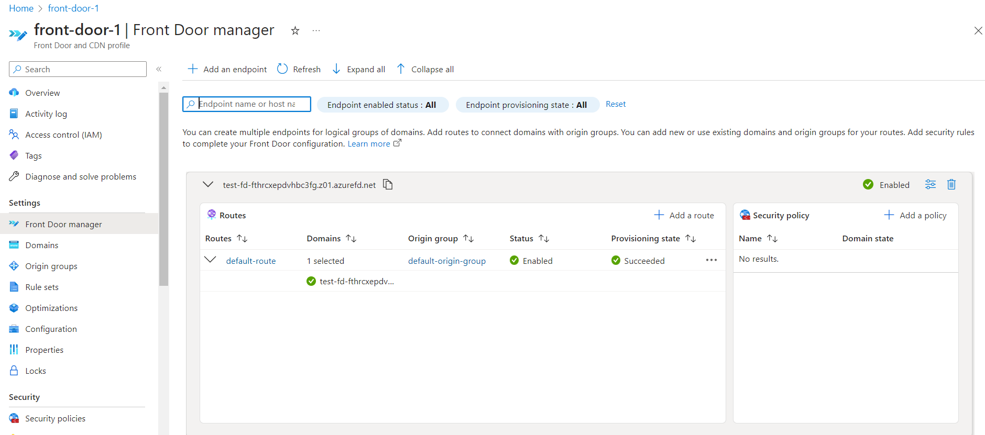Collapse the sidebar using the double chevron
985x435 pixels.
pos(159,69)
